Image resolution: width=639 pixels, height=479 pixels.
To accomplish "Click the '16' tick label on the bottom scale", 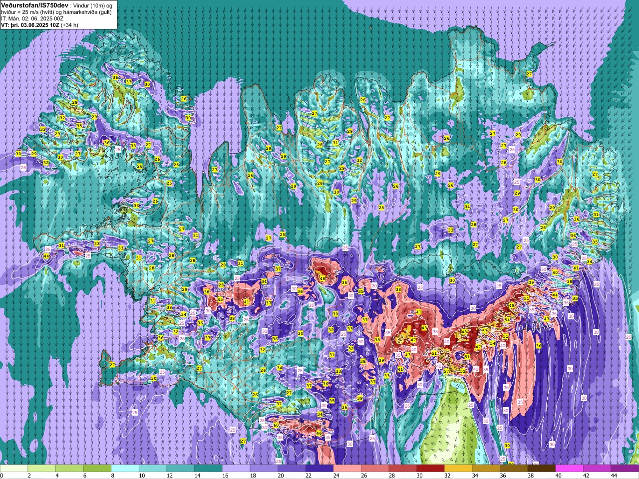I will [226, 476].
